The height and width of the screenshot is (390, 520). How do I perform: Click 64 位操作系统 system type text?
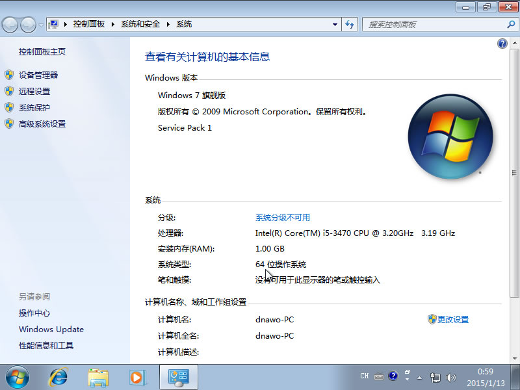coord(281,265)
